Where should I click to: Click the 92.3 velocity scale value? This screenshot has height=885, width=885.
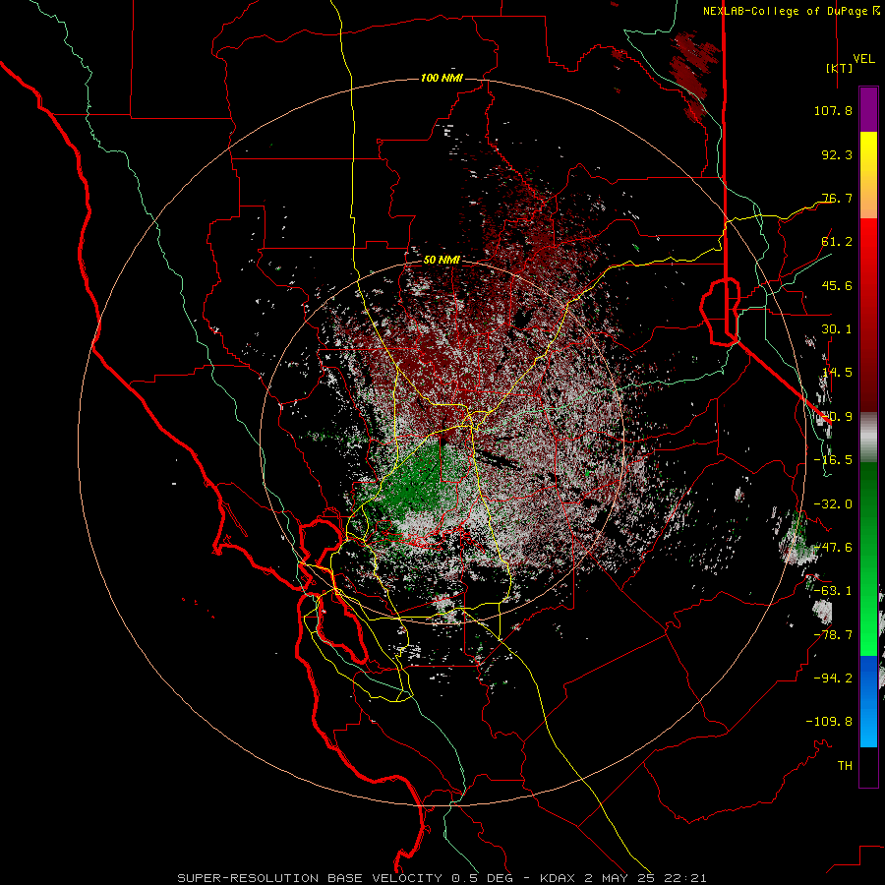(837, 154)
